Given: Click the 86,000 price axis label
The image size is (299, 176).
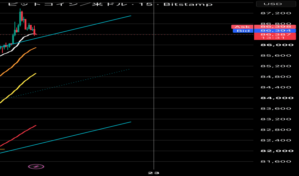Looking at the screenshot, I should tap(277, 45).
